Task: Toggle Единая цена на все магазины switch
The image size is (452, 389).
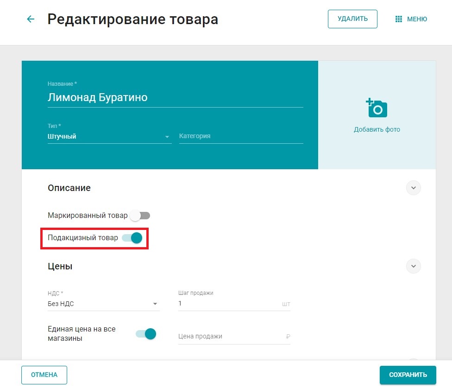Action: [x=145, y=334]
